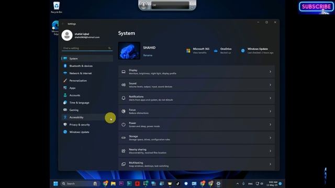Click the Settings gear in the taskbar
This screenshot has width=335, height=188.
click(218, 183)
